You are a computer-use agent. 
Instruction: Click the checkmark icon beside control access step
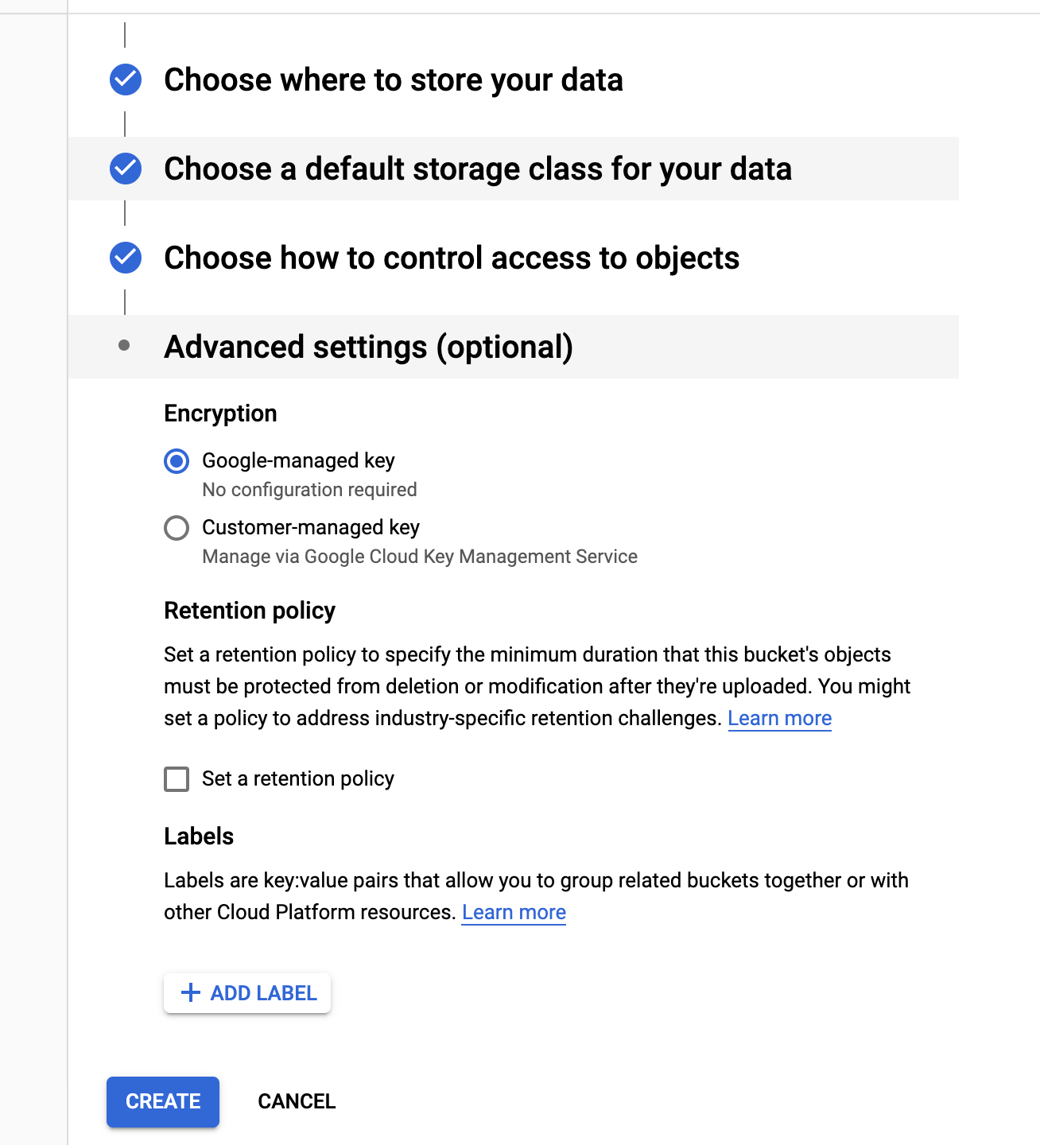[126, 258]
